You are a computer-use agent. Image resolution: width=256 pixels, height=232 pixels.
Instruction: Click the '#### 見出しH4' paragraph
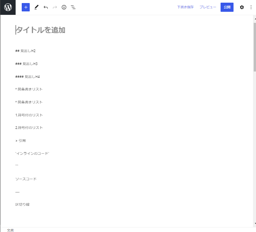click(27, 76)
